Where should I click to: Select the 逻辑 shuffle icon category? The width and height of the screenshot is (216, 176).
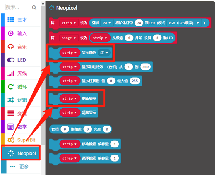point(21,100)
